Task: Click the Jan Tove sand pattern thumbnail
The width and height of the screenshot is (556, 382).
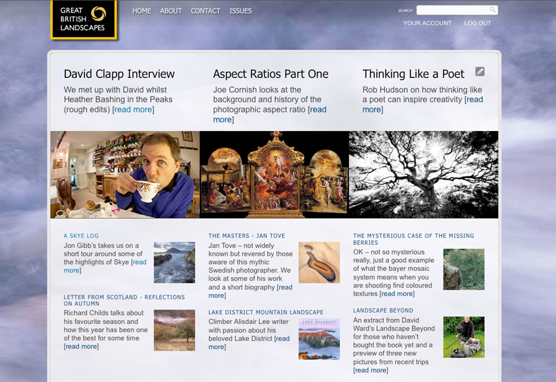Action: coord(319,263)
